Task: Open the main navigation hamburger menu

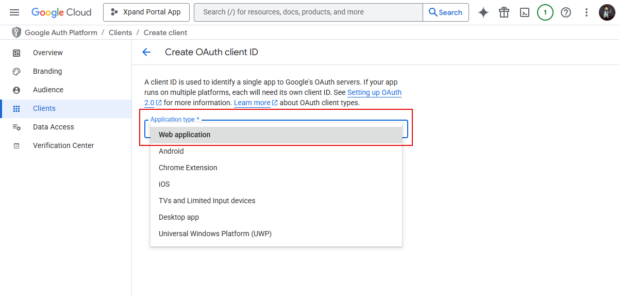Action: [x=14, y=12]
